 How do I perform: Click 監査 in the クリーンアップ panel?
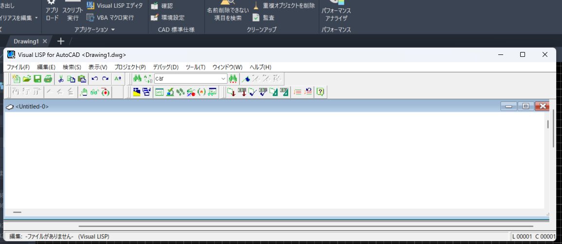(263, 17)
